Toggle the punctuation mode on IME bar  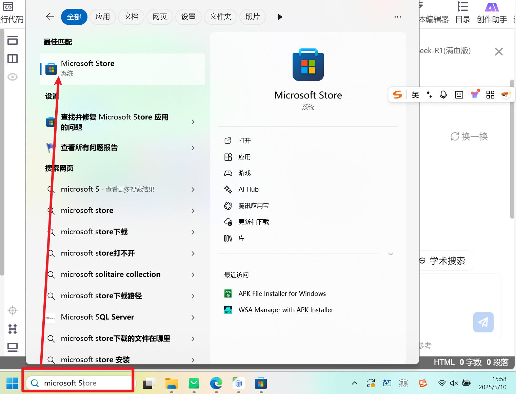pyautogui.click(x=429, y=95)
